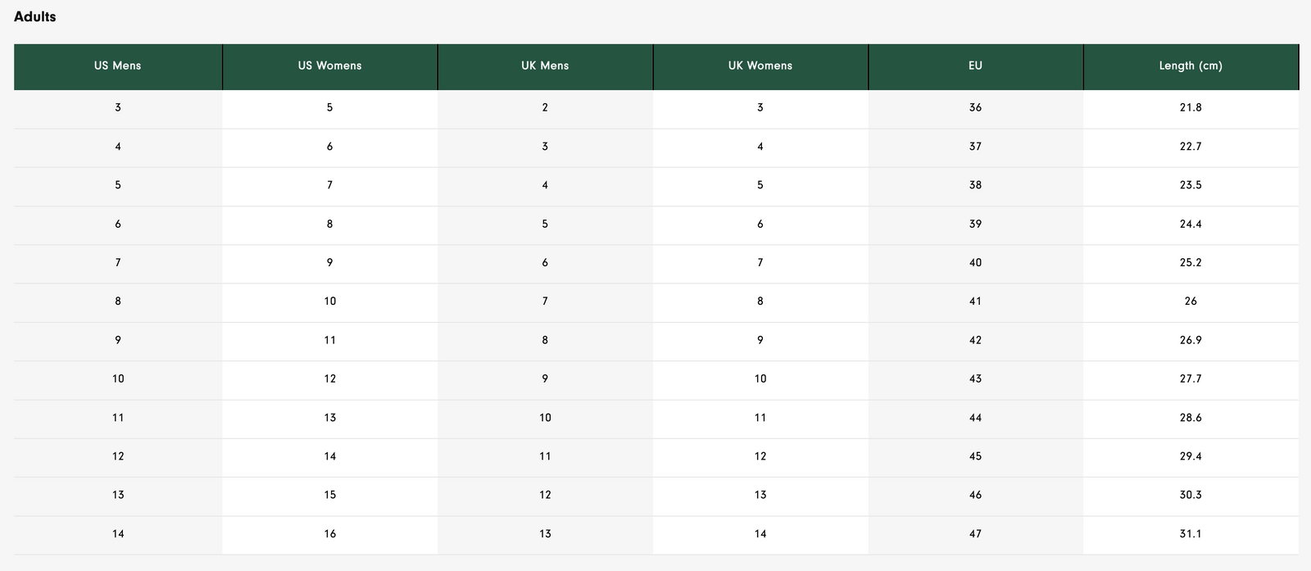
Task: Click US Womens 15 in the EU 46 row
Action: coord(329,495)
